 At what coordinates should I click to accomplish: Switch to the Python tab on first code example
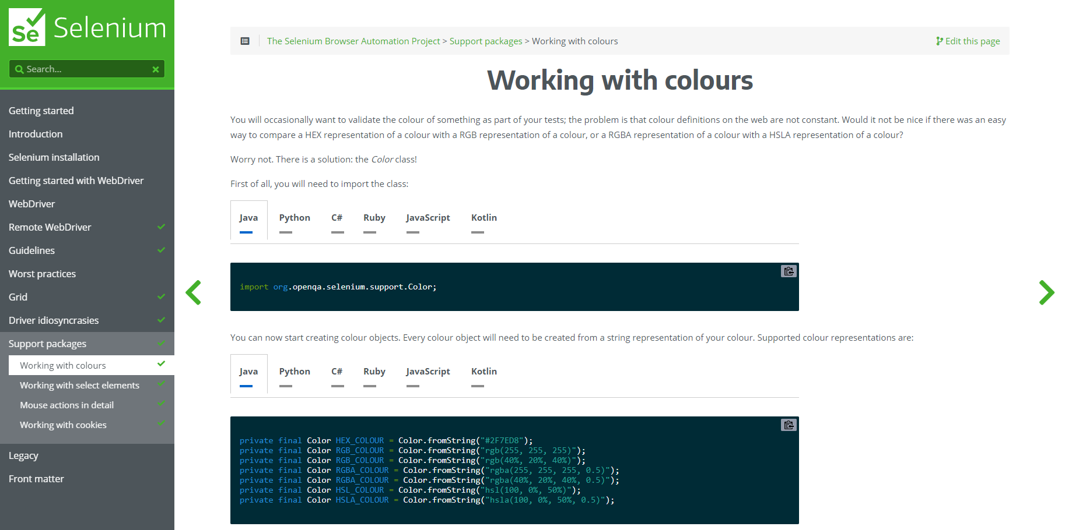coord(295,217)
